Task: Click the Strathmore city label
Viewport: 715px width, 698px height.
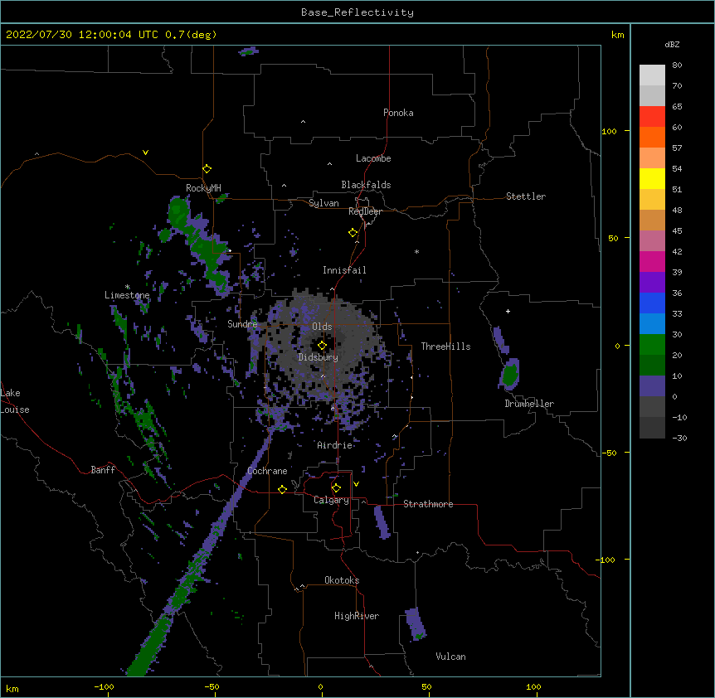Action: tap(428, 504)
